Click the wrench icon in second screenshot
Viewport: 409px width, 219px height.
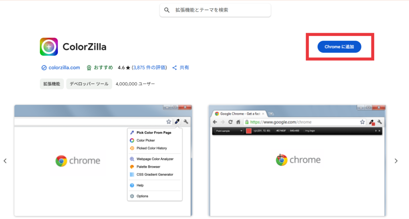[x=380, y=122]
